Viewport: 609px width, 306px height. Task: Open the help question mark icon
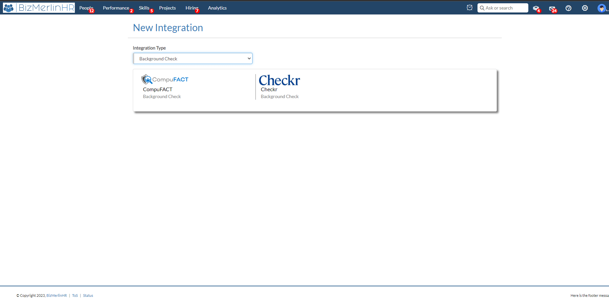click(x=568, y=8)
